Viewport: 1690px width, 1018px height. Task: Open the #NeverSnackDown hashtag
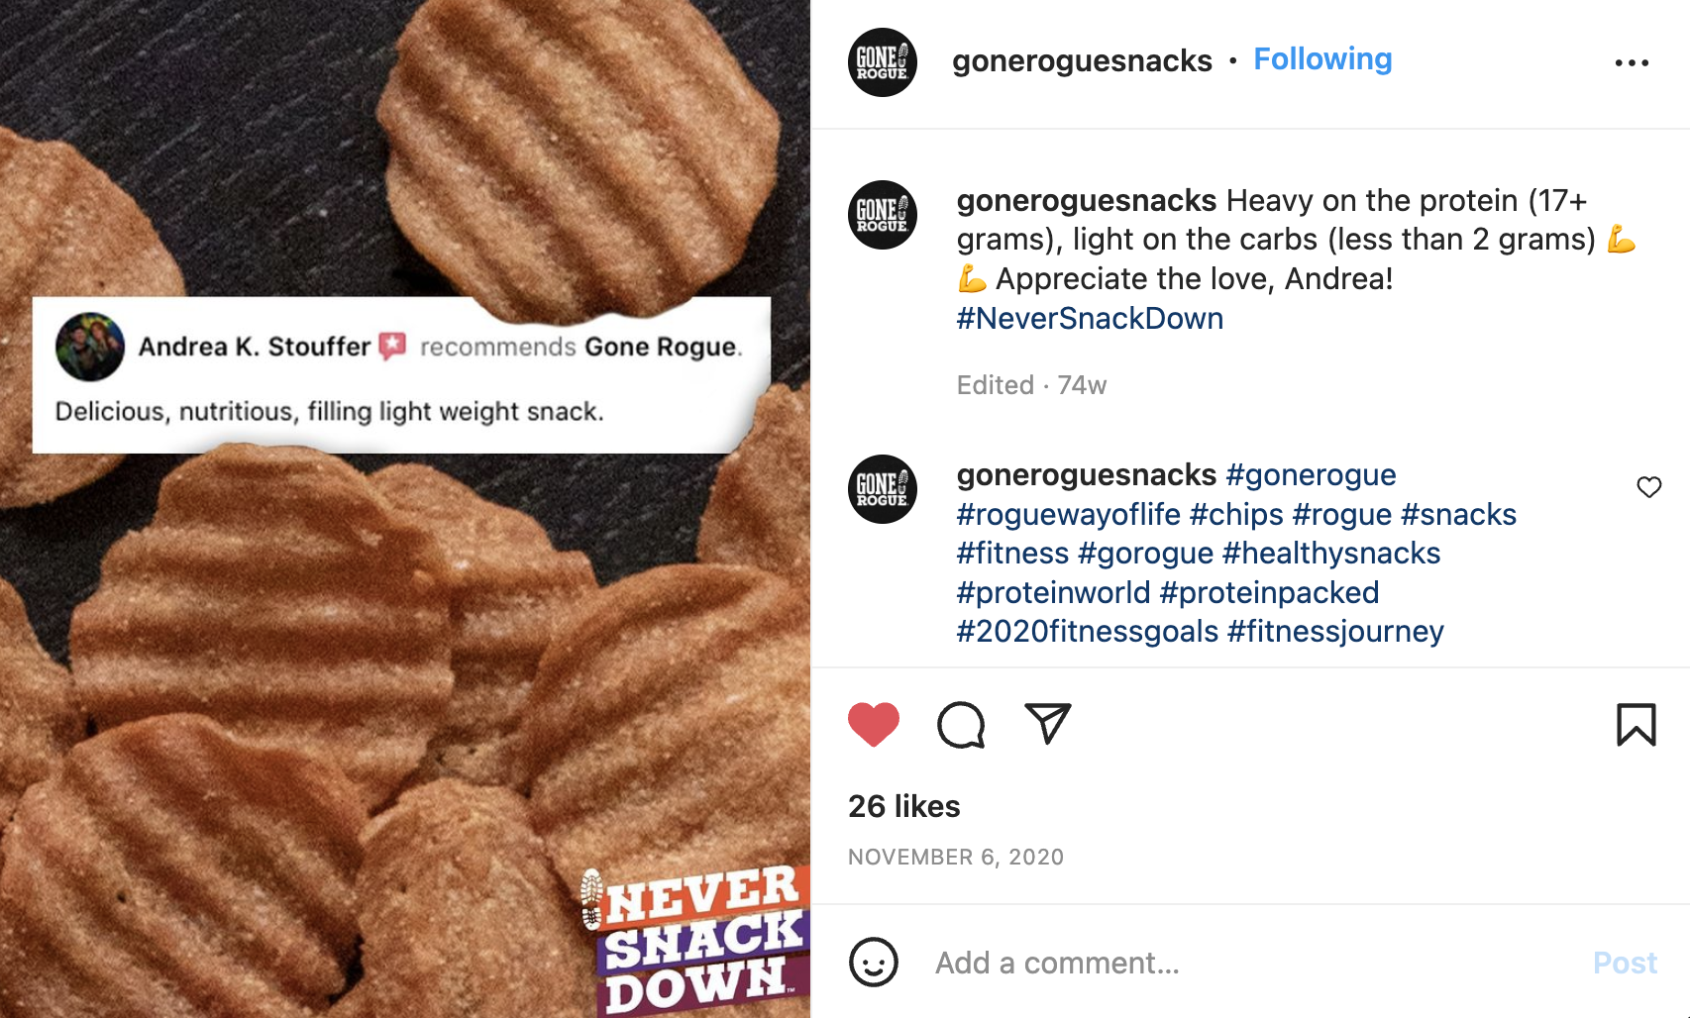pyautogui.click(x=1090, y=319)
